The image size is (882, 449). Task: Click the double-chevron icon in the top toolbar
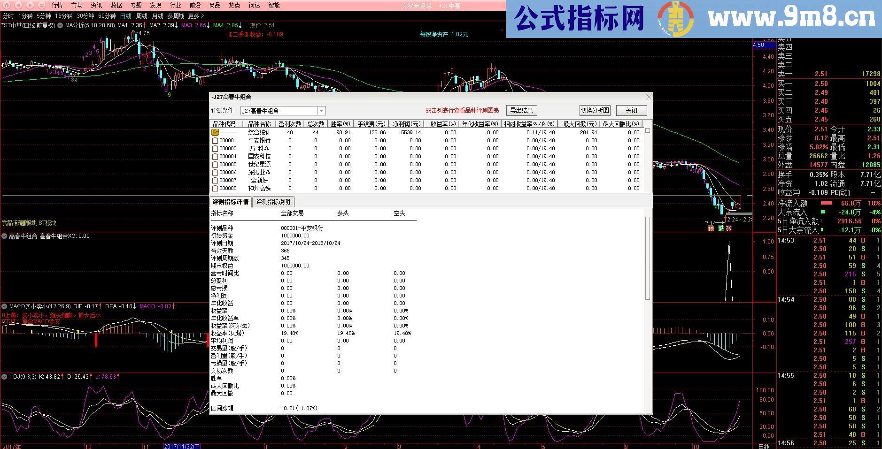pyautogui.click(x=41, y=5)
